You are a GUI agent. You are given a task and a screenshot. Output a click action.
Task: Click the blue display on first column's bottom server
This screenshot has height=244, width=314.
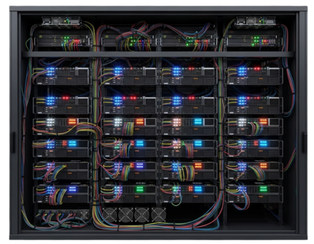pyautogui.click(x=73, y=189)
